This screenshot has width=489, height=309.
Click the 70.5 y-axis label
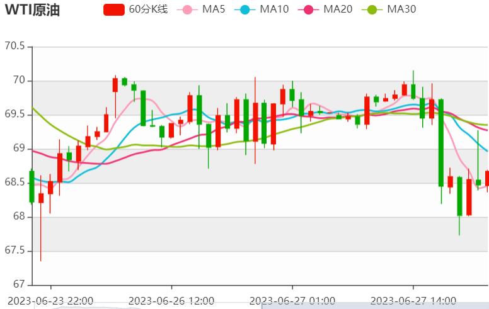pos(14,46)
